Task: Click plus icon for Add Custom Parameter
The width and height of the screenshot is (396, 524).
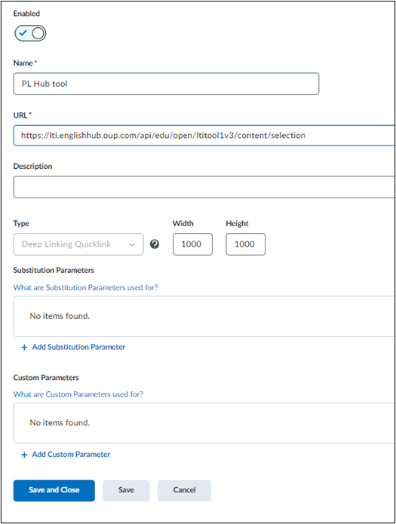Action: pyautogui.click(x=24, y=455)
